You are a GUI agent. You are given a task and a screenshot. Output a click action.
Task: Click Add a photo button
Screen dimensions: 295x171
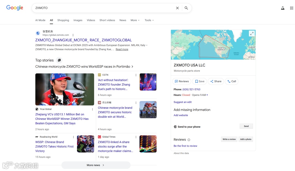(246, 139)
